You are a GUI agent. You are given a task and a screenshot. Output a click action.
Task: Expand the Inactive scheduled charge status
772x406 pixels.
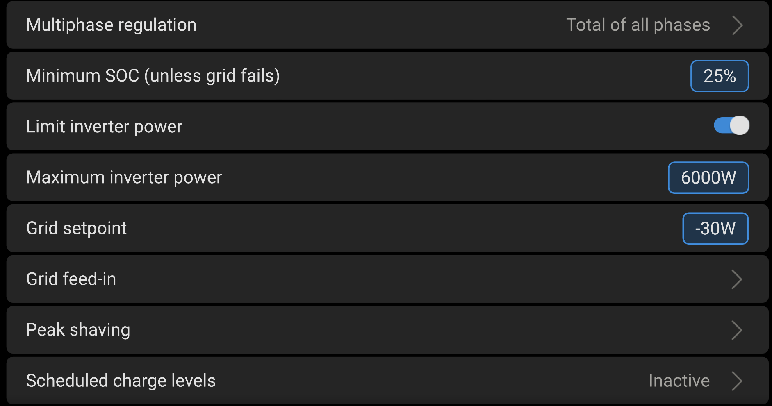[679, 381]
